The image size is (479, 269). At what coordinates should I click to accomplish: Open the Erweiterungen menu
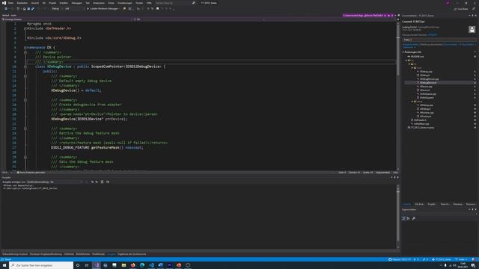tap(125, 3)
